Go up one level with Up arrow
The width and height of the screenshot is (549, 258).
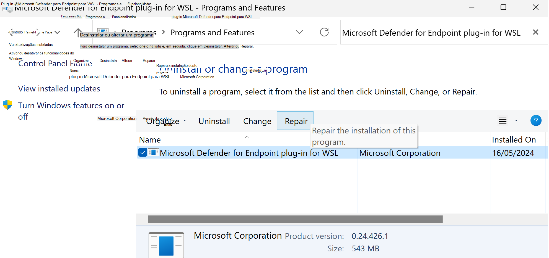78,32
